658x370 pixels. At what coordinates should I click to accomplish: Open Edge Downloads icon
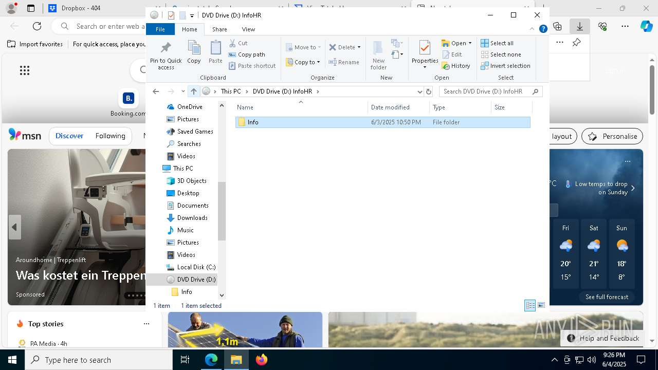(x=580, y=26)
